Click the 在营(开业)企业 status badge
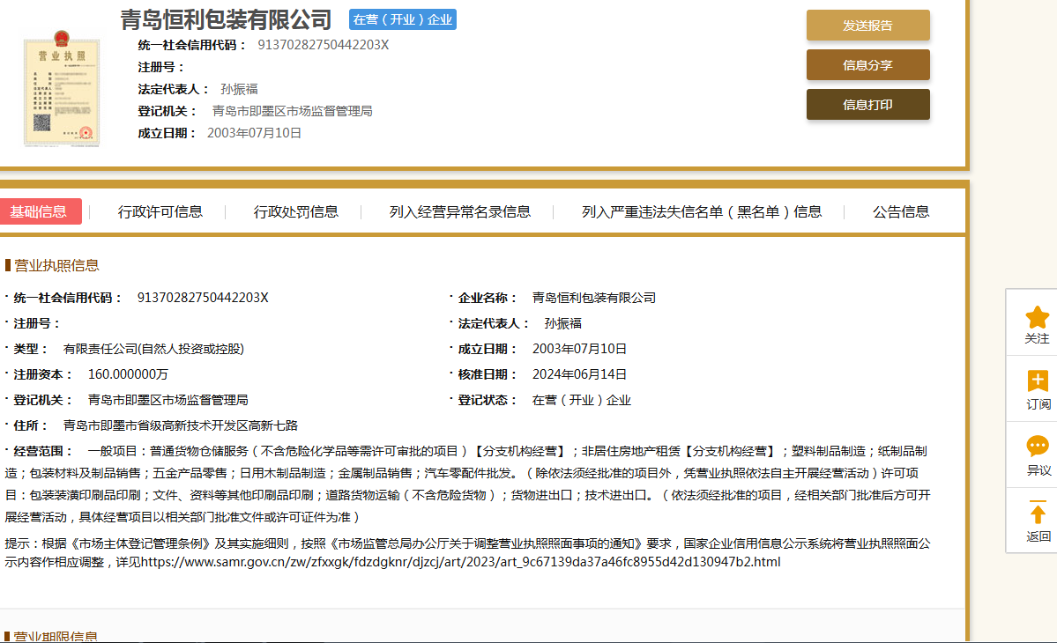The width and height of the screenshot is (1057, 643). point(402,19)
